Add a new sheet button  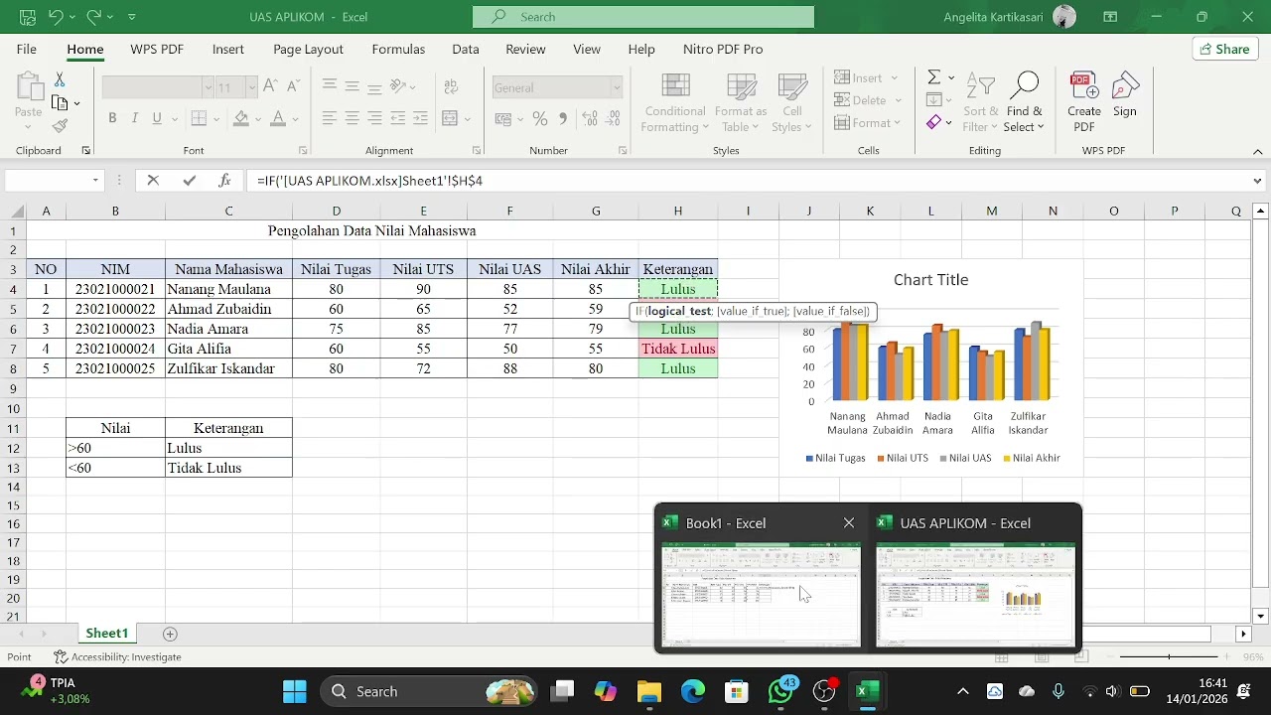170,634
